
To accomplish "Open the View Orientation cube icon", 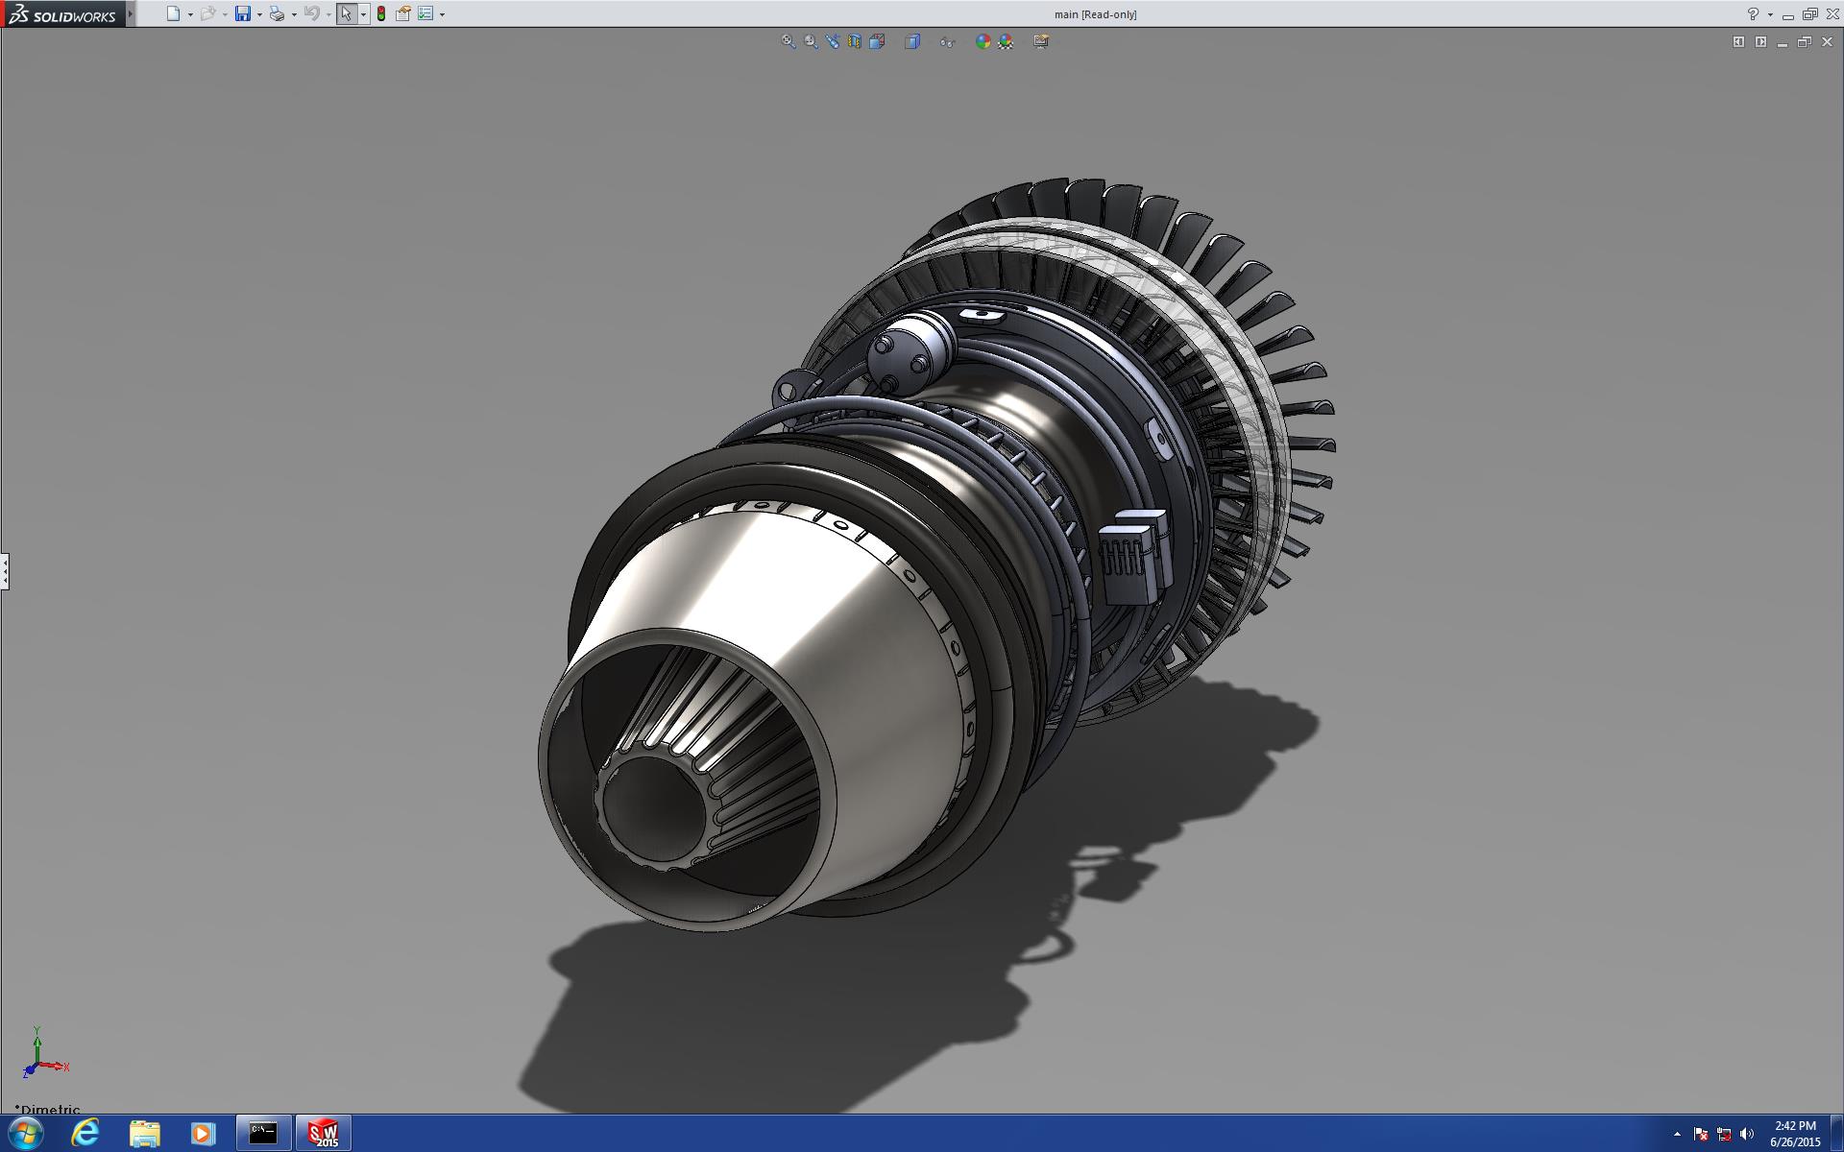I will tap(877, 41).
